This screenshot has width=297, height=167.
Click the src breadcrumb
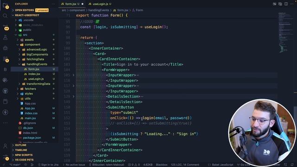click(x=64, y=10)
